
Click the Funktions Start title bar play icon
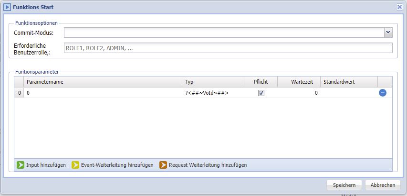coord(7,7)
